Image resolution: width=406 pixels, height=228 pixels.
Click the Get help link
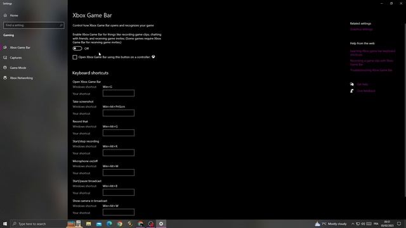click(x=362, y=84)
